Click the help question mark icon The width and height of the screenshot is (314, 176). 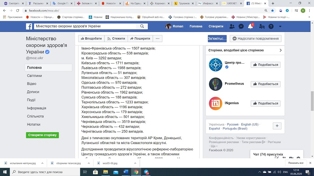[271, 26]
